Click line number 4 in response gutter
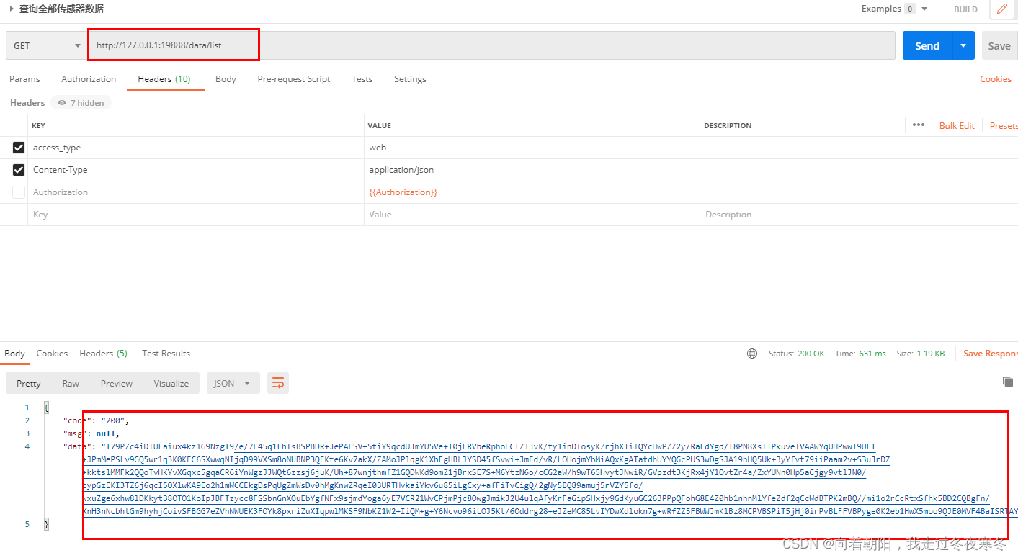The image size is (1018, 558). click(27, 446)
